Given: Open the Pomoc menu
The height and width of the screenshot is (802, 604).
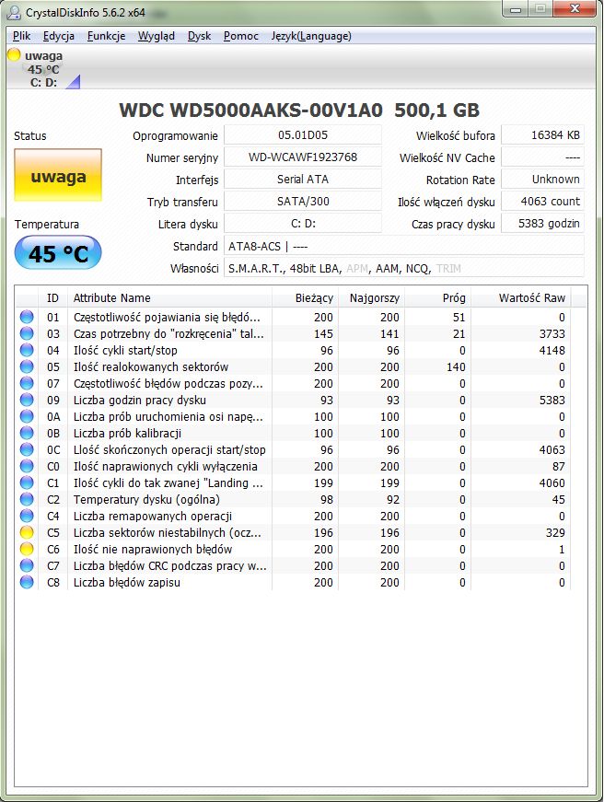Looking at the screenshot, I should (x=240, y=36).
